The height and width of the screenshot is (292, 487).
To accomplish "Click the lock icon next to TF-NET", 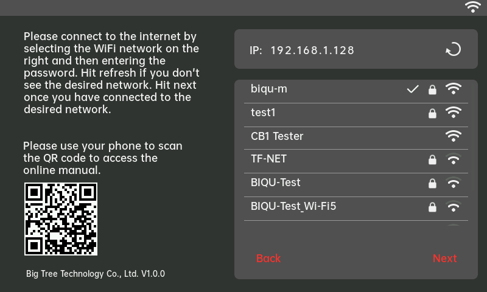I will [x=432, y=160].
